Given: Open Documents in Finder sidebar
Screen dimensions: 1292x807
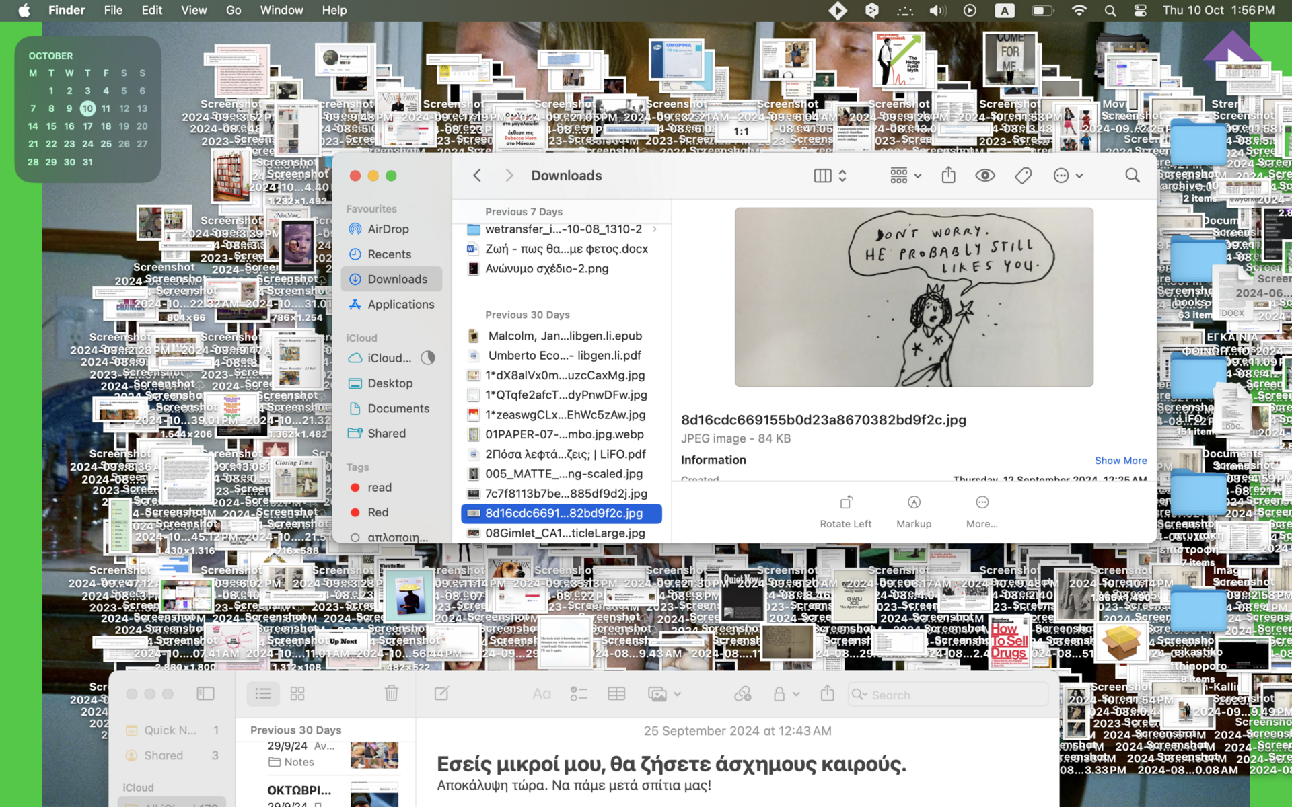Looking at the screenshot, I should [x=391, y=408].
